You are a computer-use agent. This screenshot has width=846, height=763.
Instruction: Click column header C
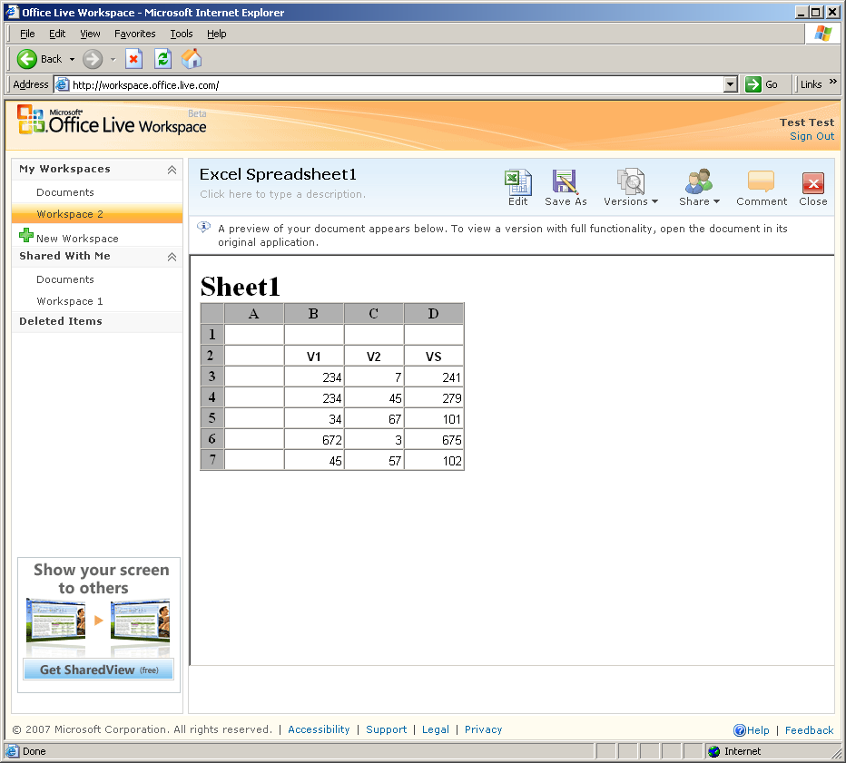coord(373,313)
